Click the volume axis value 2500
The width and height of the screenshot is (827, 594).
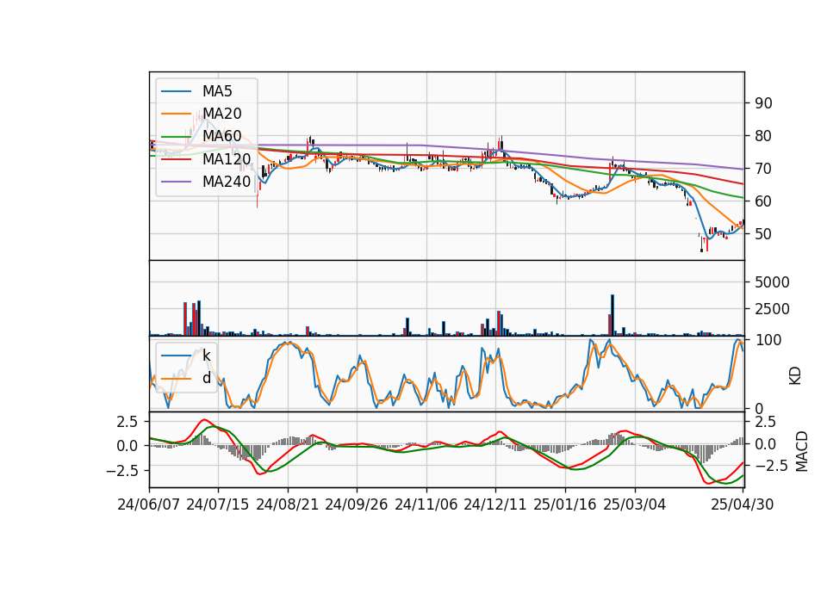(772, 309)
